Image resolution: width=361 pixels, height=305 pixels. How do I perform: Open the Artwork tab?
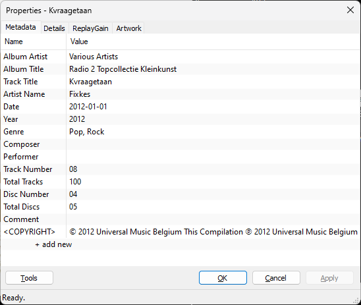(x=128, y=28)
